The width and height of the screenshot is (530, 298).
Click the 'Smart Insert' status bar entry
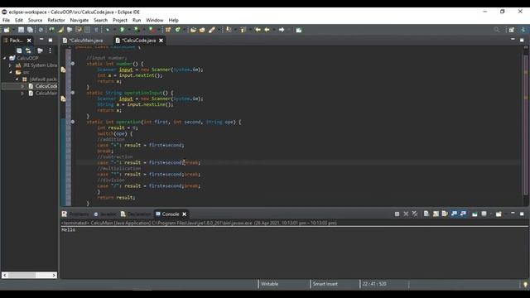325,284
